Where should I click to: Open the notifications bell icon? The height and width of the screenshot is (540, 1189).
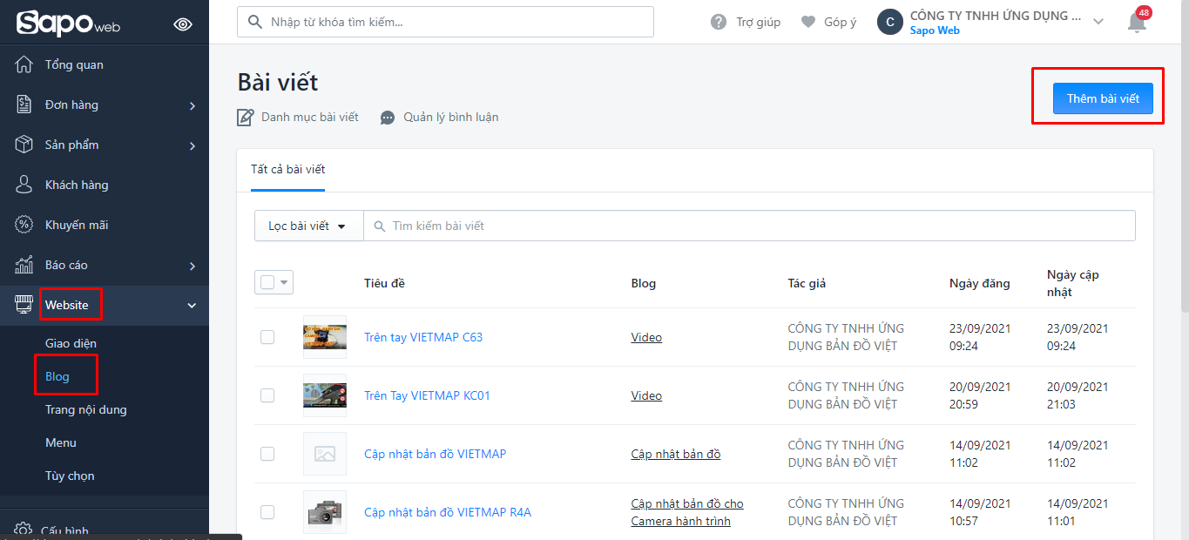(1138, 21)
